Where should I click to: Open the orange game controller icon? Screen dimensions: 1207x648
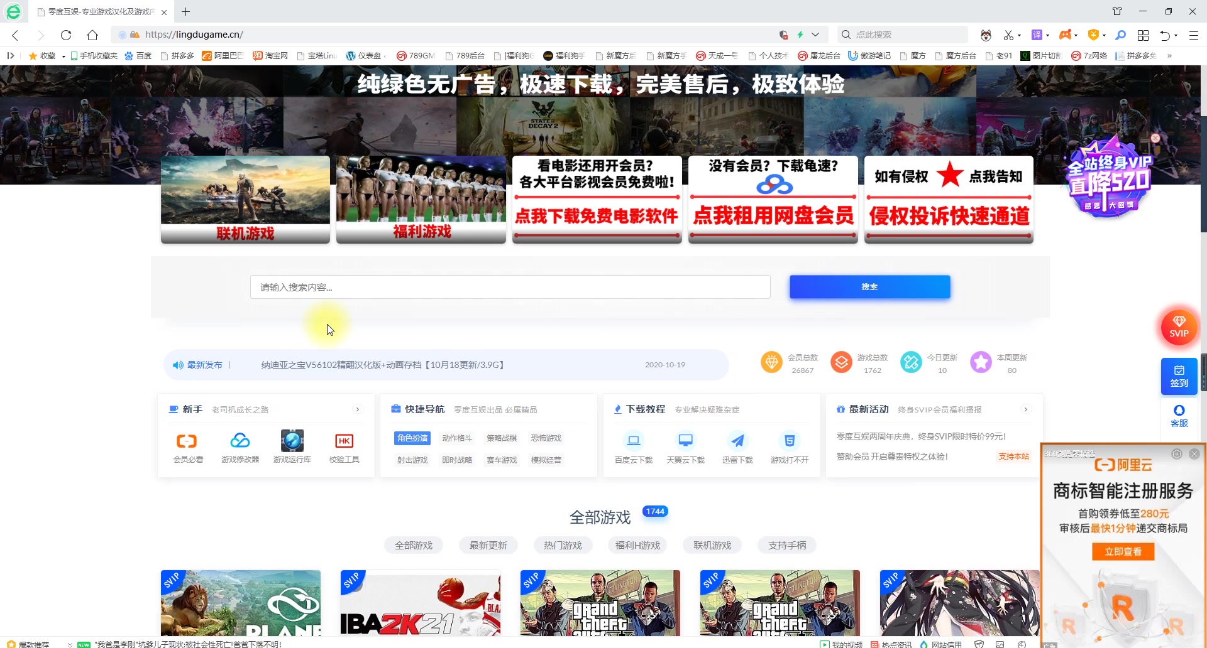click(1065, 35)
